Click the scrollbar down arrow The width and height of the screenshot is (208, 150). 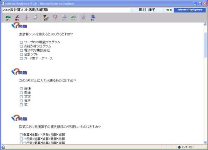click(205, 142)
